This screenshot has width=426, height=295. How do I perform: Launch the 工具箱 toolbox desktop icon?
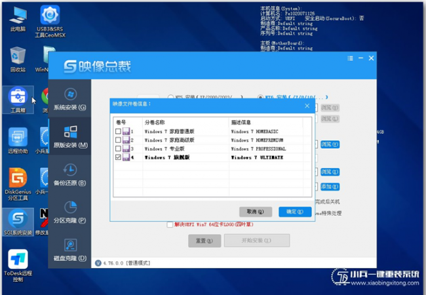(x=18, y=100)
